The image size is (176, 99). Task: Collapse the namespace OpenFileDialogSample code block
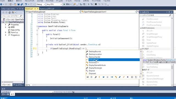point(37,26)
